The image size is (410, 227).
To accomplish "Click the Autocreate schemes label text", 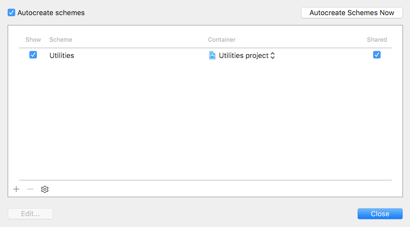I will [x=51, y=12].
